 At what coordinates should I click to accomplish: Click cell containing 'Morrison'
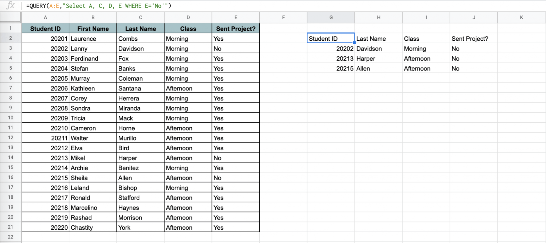[140, 218]
